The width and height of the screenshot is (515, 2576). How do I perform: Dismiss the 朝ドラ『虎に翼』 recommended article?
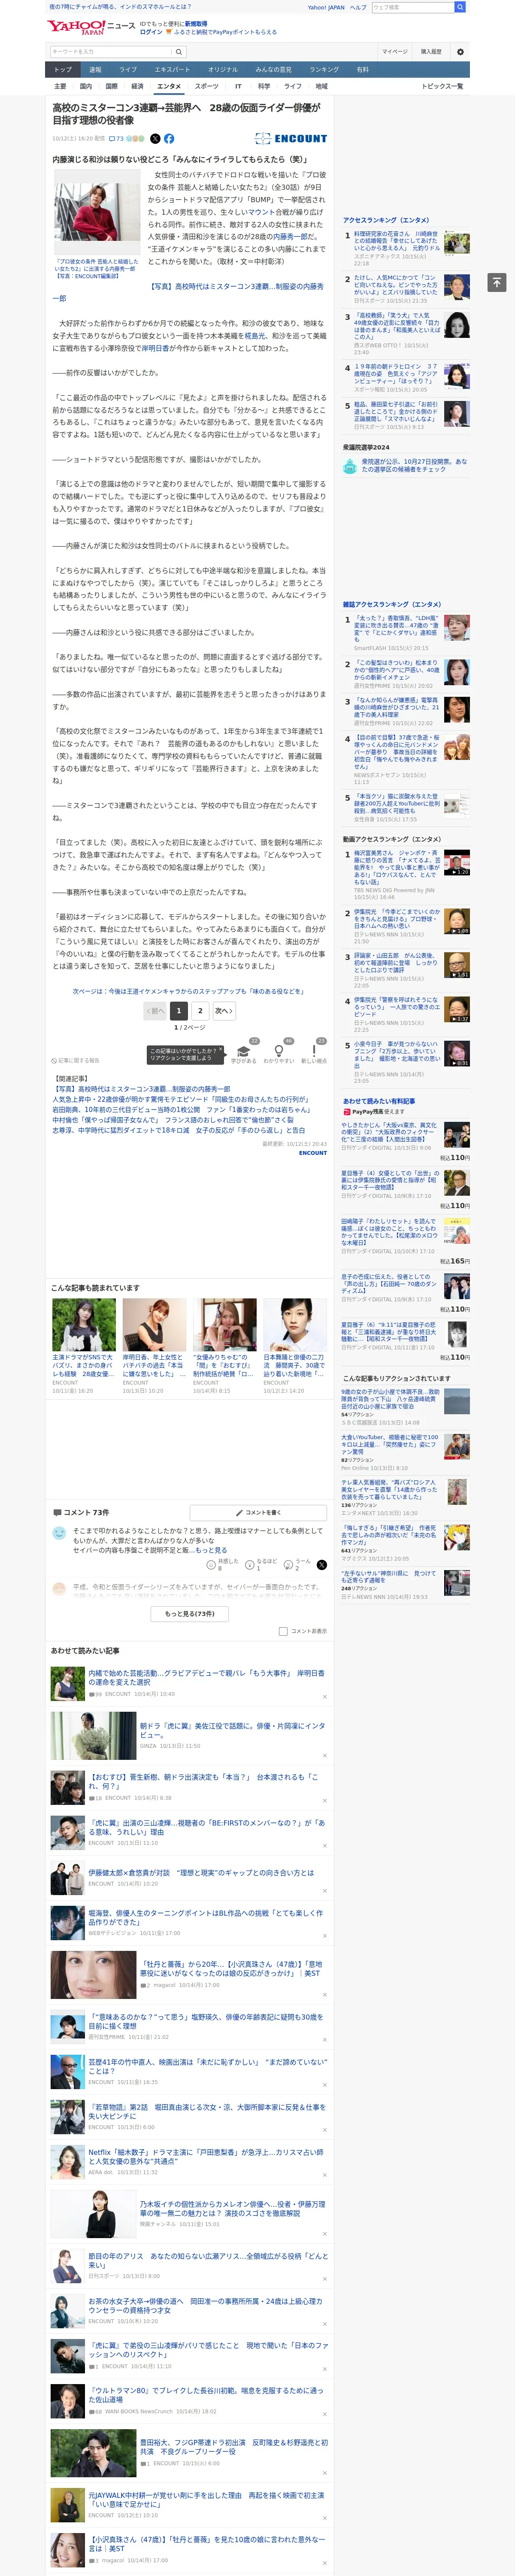coord(324,1755)
